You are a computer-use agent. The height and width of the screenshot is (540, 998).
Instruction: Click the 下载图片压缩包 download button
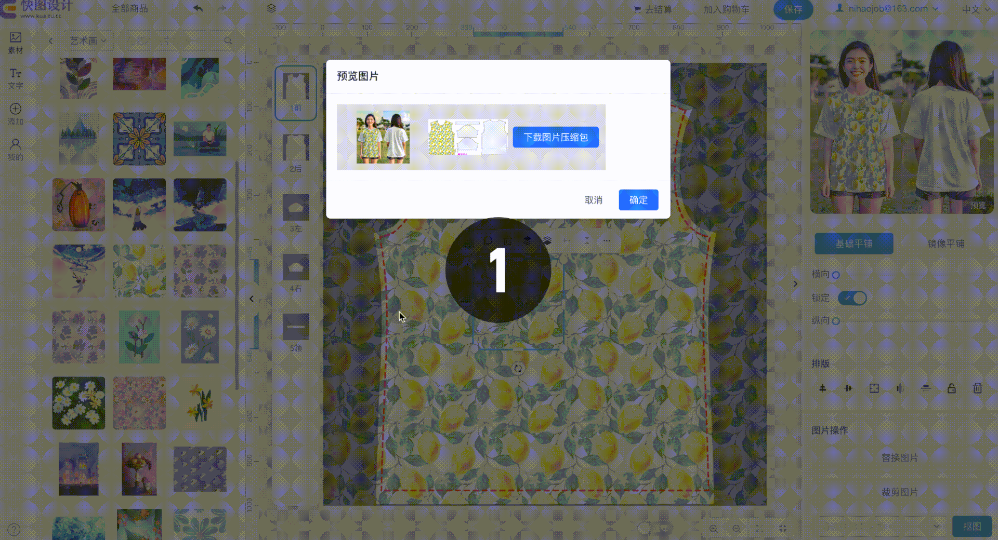(x=556, y=137)
